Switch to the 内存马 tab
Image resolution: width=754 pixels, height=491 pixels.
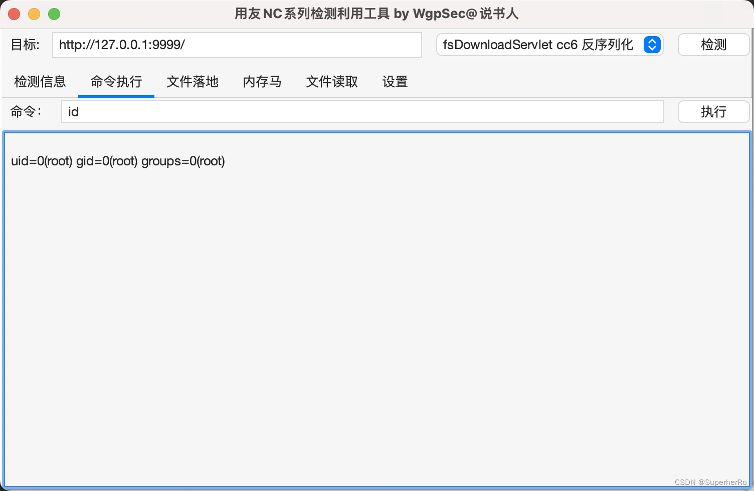coord(262,82)
